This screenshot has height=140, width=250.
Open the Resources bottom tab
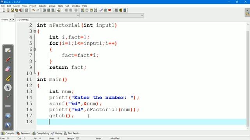pyautogui.click(x=23, y=133)
